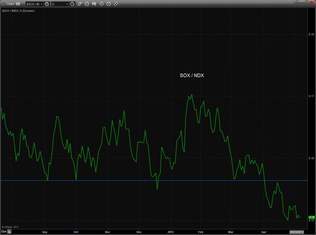This screenshot has width=316, height=235.
Task: Click the Dyn label at bottom left
Action: point(4,232)
